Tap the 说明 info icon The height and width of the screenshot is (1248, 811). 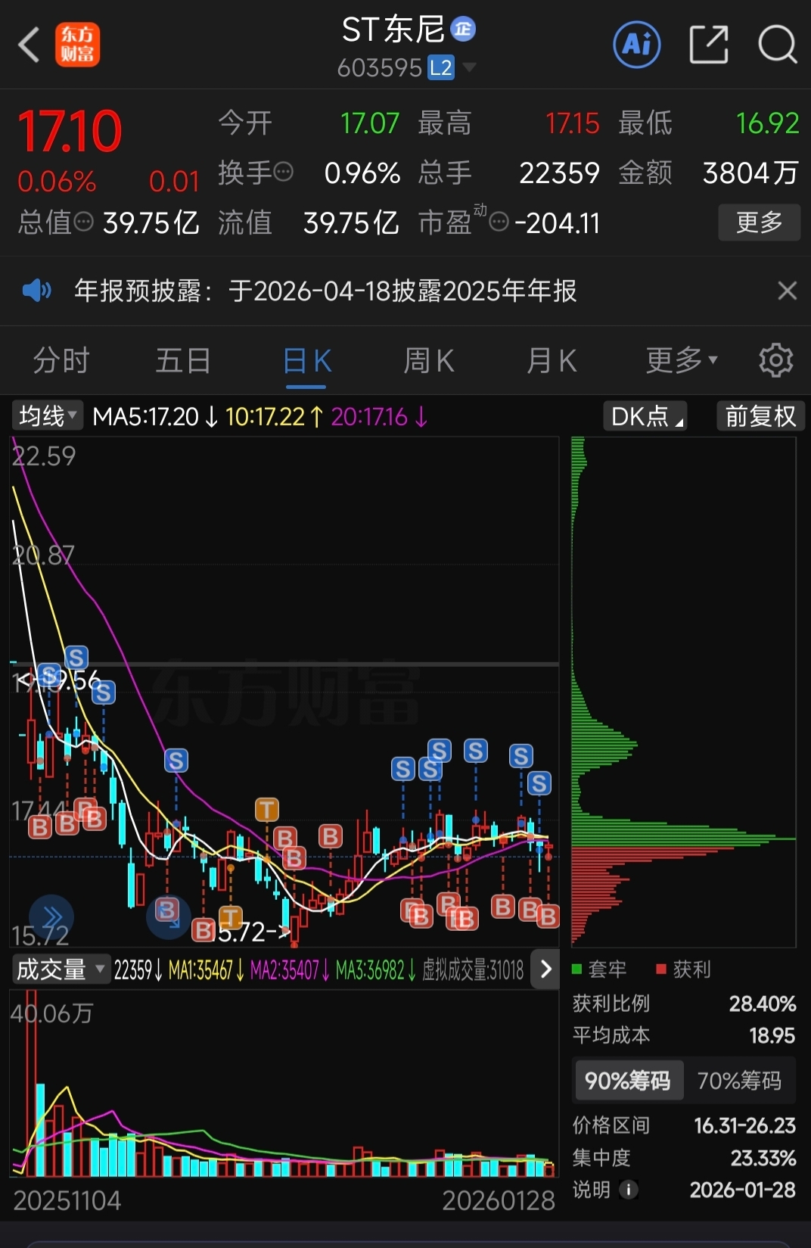tap(628, 1190)
